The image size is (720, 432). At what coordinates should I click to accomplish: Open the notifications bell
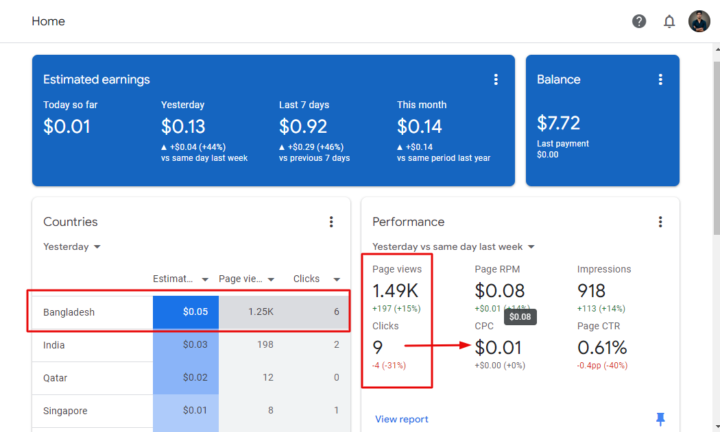(669, 21)
